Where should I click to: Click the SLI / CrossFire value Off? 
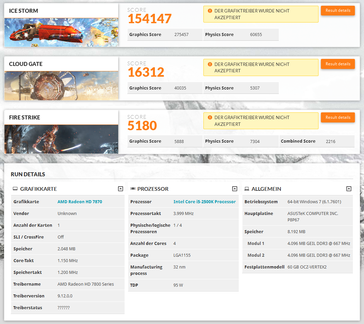point(61,237)
